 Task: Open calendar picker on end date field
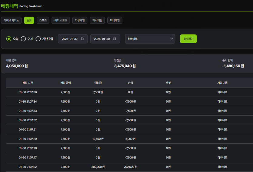point(115,39)
